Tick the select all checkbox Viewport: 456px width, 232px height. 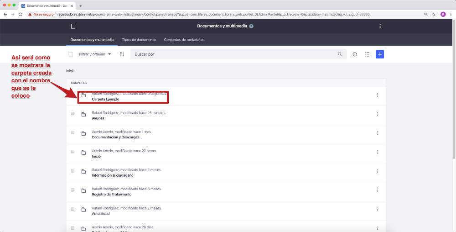(x=71, y=54)
